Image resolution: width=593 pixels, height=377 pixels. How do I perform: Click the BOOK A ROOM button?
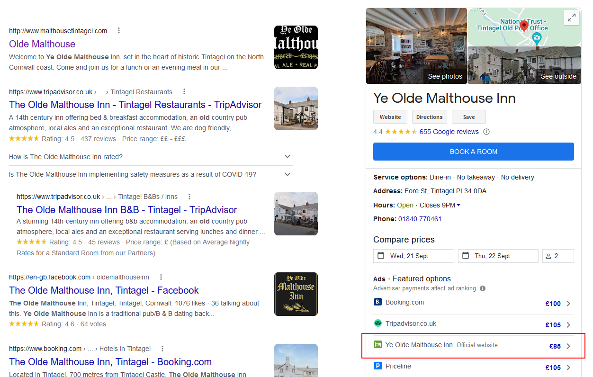click(x=474, y=152)
